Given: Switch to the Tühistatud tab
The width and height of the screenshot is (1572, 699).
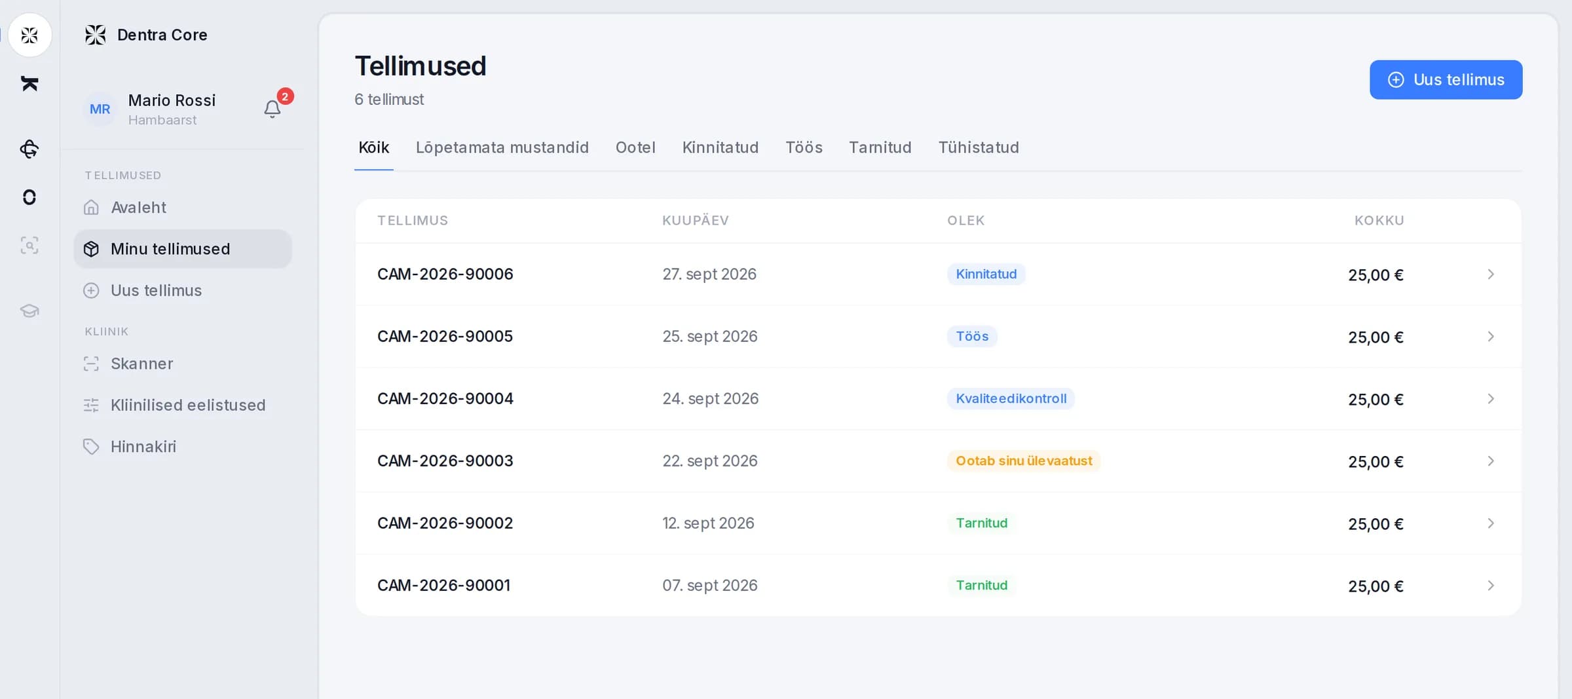Looking at the screenshot, I should click(x=979, y=147).
